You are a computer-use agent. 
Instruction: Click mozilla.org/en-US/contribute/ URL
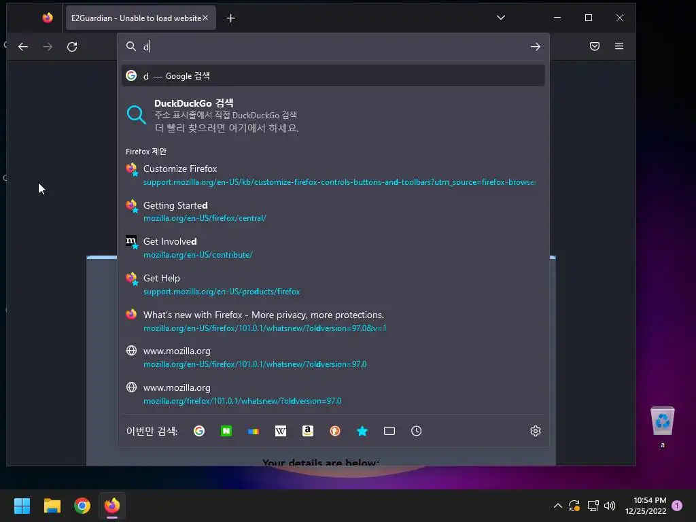tap(198, 255)
